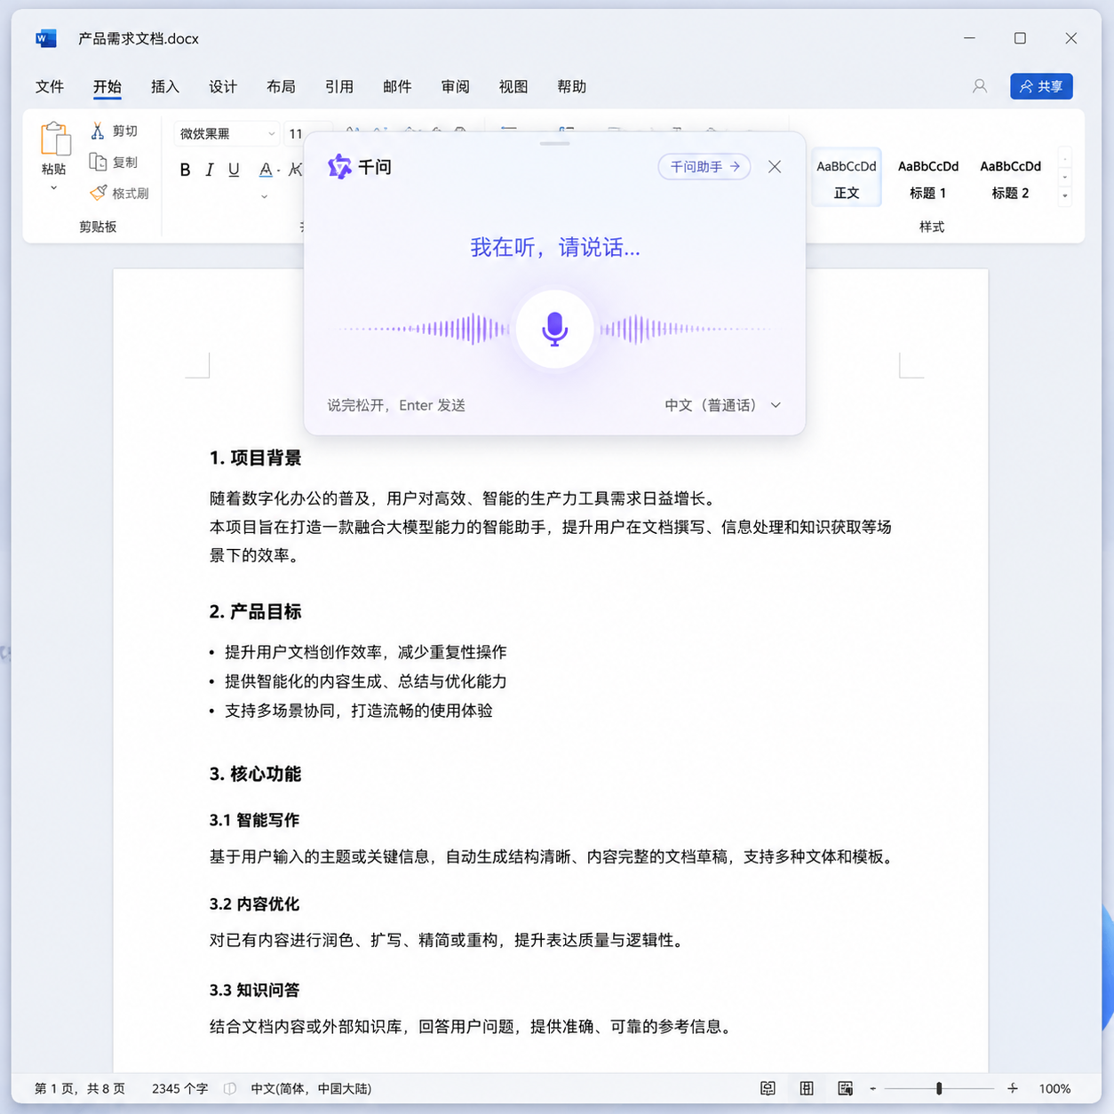
Task: Click the page count 第 1 页，共 8 页
Action: 80,1088
